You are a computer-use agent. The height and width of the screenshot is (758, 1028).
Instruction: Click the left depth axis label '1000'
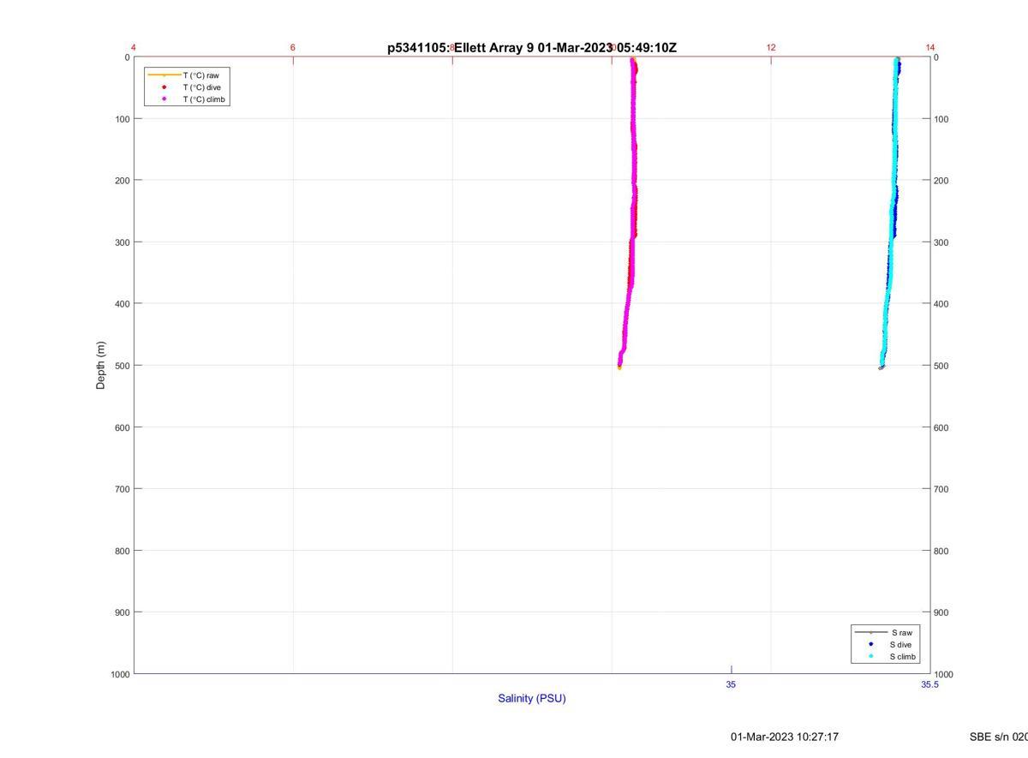(x=120, y=674)
